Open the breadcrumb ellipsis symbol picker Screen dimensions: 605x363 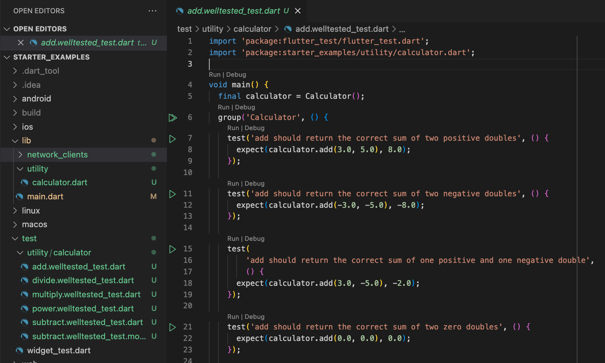pos(402,30)
